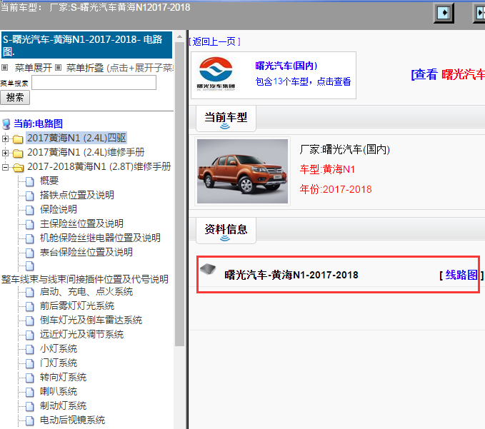
Task: Open 启动、充电、点火系统 in the tree
Action: click(x=86, y=291)
